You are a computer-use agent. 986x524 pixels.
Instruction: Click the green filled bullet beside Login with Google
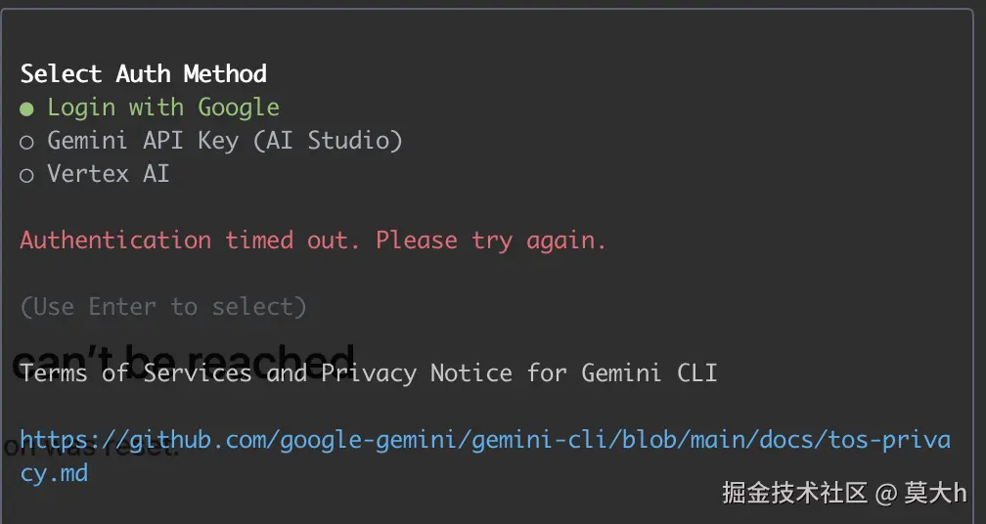click(x=27, y=109)
